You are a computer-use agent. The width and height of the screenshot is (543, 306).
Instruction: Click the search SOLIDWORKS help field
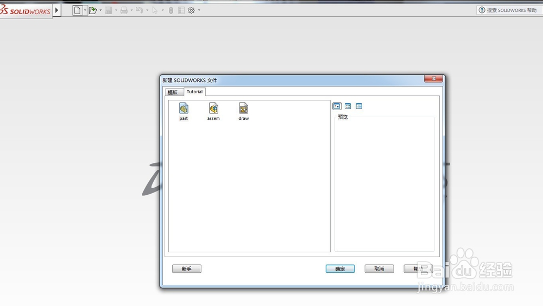click(512, 10)
